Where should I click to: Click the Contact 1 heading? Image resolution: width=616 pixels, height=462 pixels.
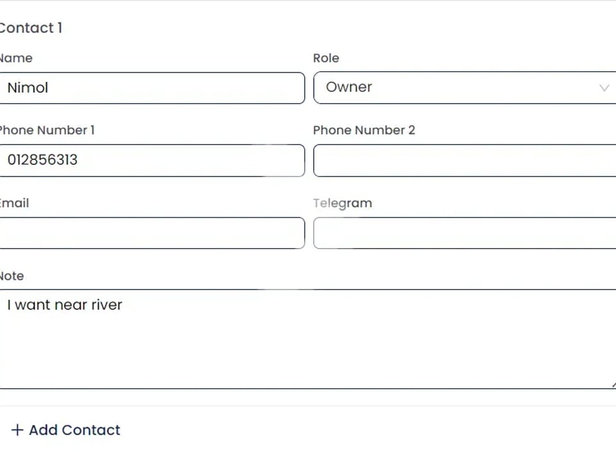[x=31, y=28]
